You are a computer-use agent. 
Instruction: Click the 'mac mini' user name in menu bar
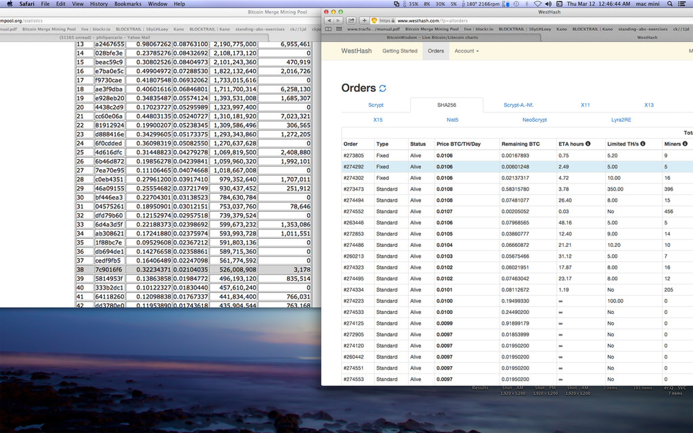(648, 4)
